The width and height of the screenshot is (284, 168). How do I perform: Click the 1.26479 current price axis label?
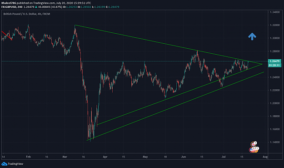click(x=274, y=61)
